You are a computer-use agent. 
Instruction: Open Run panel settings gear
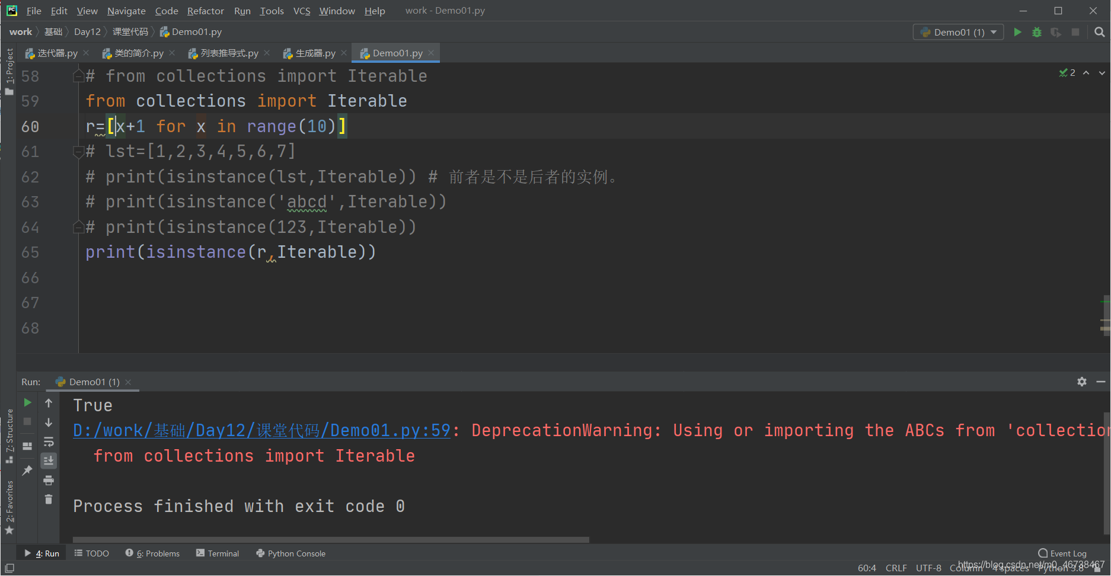click(1082, 382)
